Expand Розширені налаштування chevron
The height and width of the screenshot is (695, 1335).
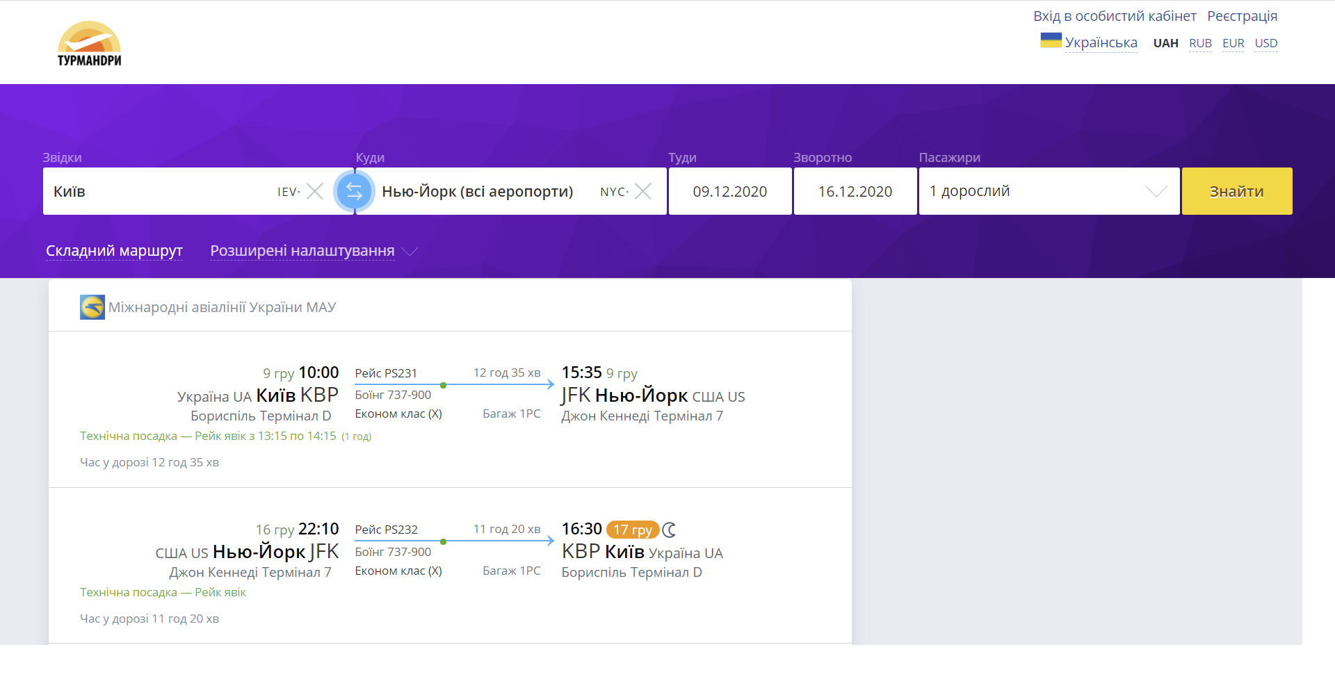click(x=410, y=252)
